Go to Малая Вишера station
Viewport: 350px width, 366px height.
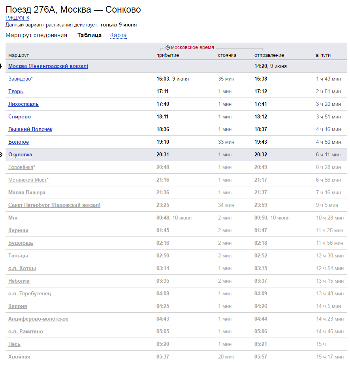tap(27, 193)
